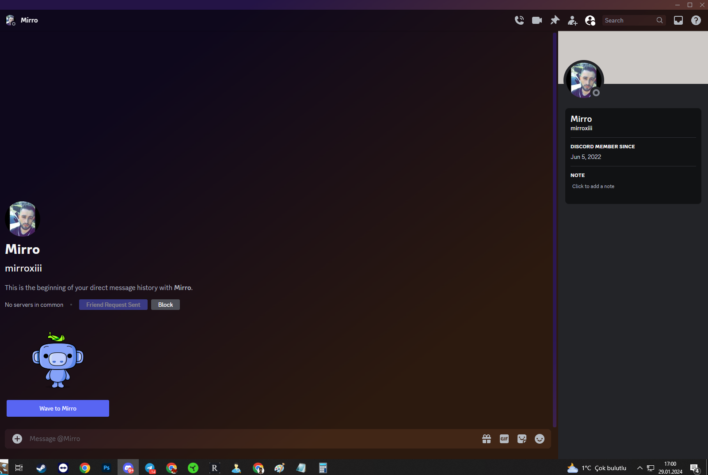This screenshot has height=475, width=708.
Task: Click Mirro's name in the header
Action: tap(29, 20)
